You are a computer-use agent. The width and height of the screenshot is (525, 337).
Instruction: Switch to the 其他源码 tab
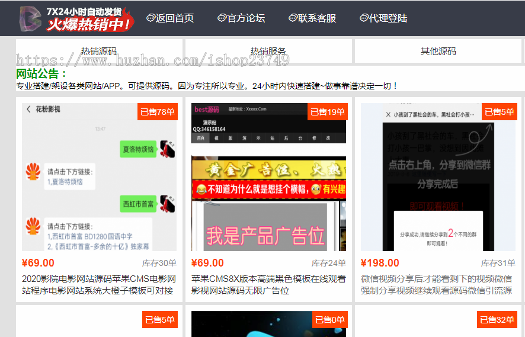[x=438, y=51]
